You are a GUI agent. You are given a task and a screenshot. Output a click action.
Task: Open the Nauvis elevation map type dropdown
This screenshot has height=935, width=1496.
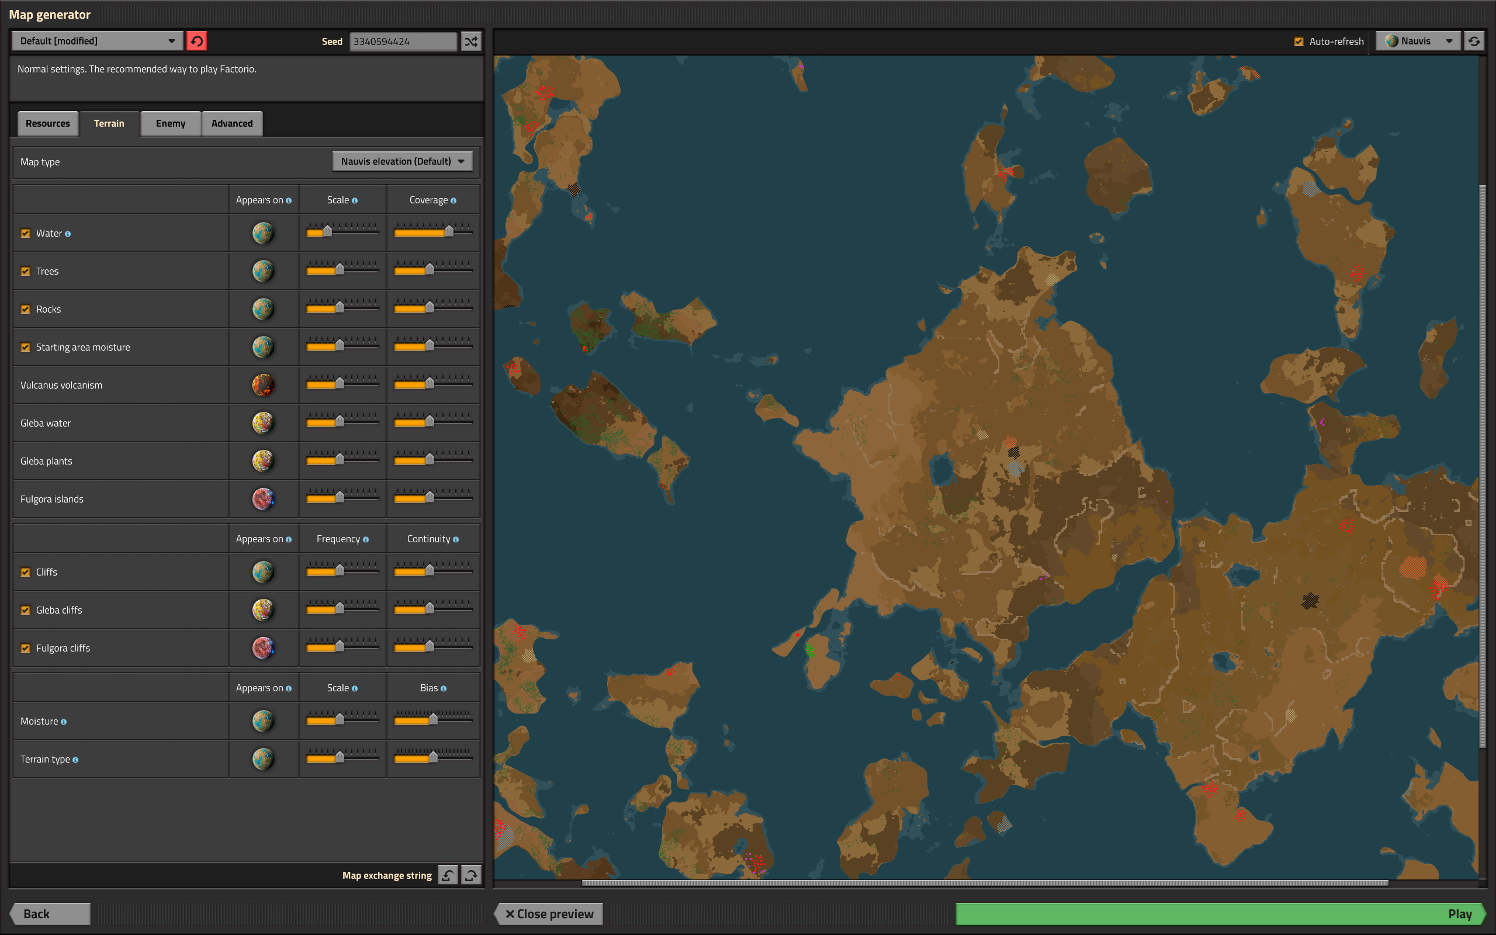[x=403, y=161]
